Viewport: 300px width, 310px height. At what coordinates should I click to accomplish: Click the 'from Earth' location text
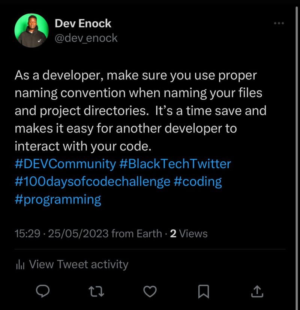(x=136, y=234)
